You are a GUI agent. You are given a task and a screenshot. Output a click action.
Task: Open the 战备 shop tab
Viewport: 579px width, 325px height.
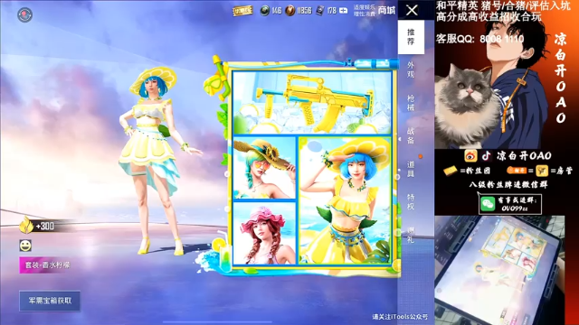(x=411, y=135)
